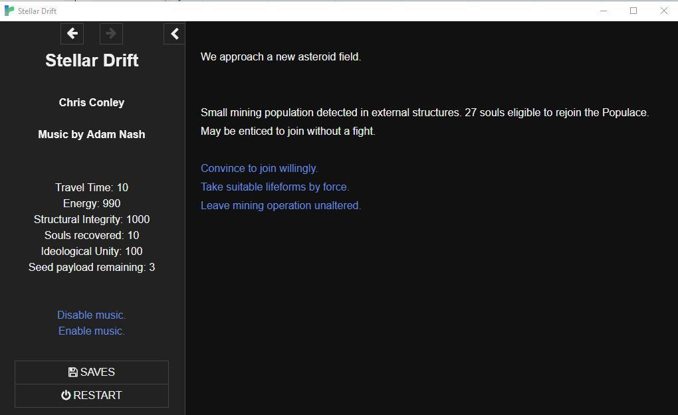Open the SAVES menu
This screenshot has height=415, width=678.
pyautogui.click(x=92, y=373)
